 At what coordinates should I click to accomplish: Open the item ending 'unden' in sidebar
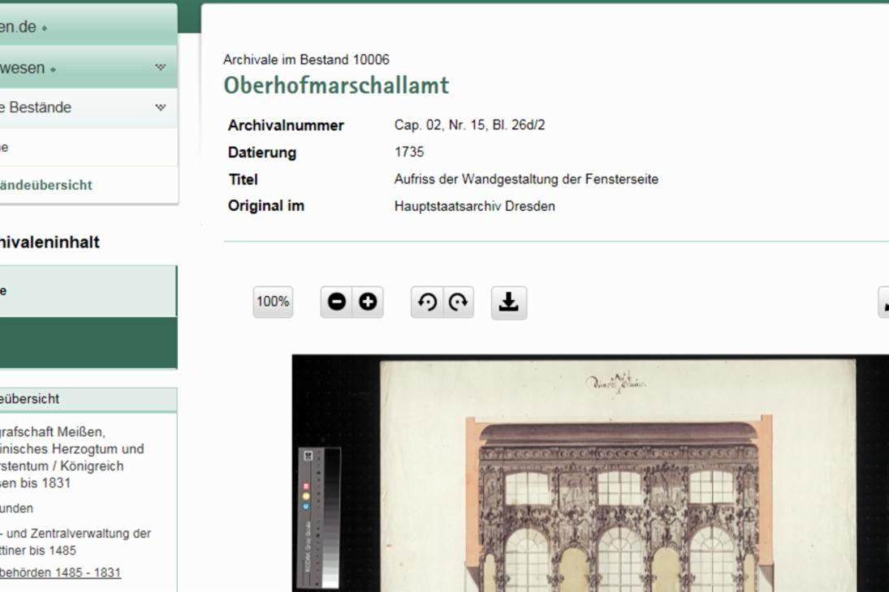[x=16, y=508]
